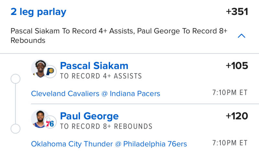Select the 2 leg parlay title
Viewport: 259px width, 153px height.
click(x=38, y=12)
